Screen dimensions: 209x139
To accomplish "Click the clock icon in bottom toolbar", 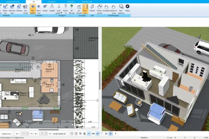I will tap(72, 134).
